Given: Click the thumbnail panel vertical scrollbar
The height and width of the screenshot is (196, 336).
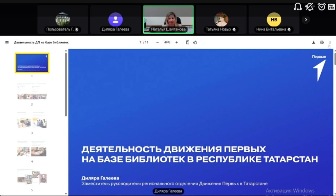Looking at the screenshot, I should click(66, 85).
